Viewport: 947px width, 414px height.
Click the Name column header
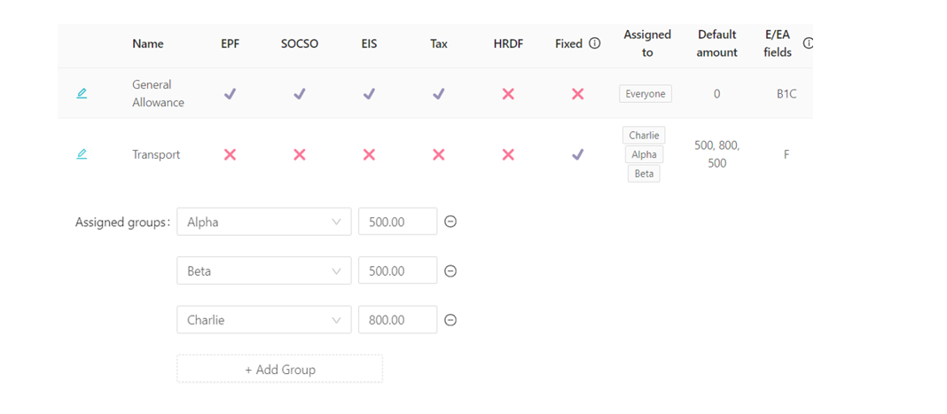click(x=148, y=43)
